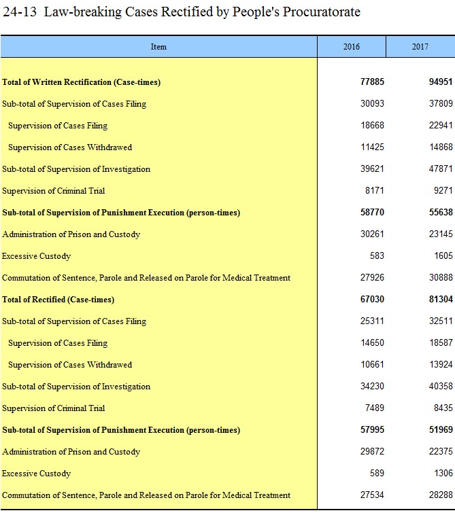Select 'Sub-total of Supervision of Investigation' label beside 34230
Screen dimensions: 455x532
[76, 387]
